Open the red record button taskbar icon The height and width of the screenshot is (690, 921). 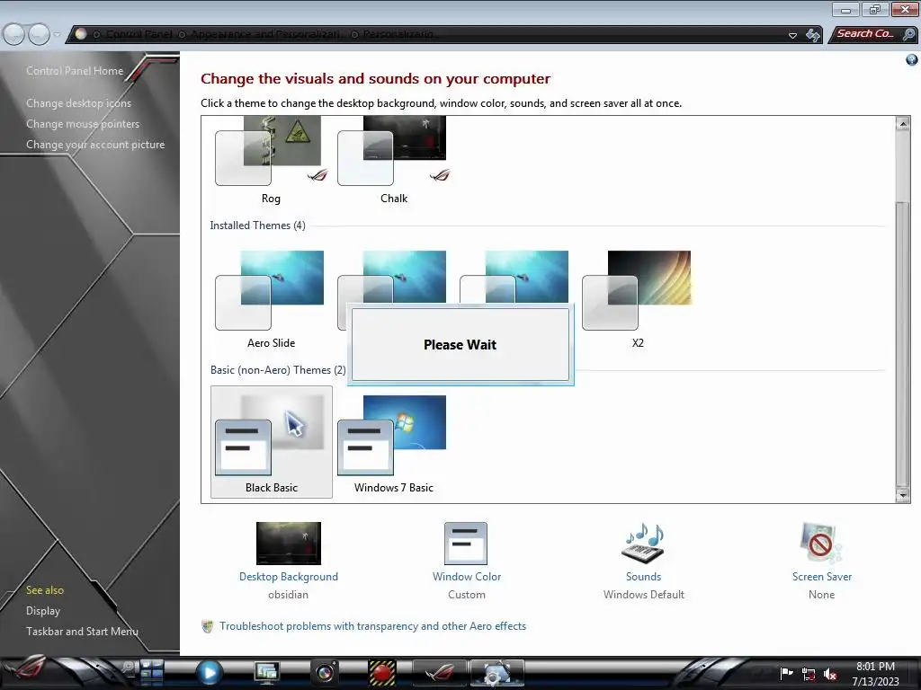(381, 672)
